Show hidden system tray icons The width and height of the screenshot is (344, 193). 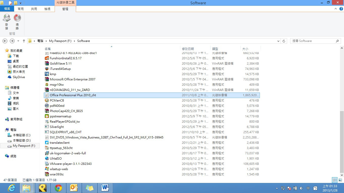click(277, 188)
